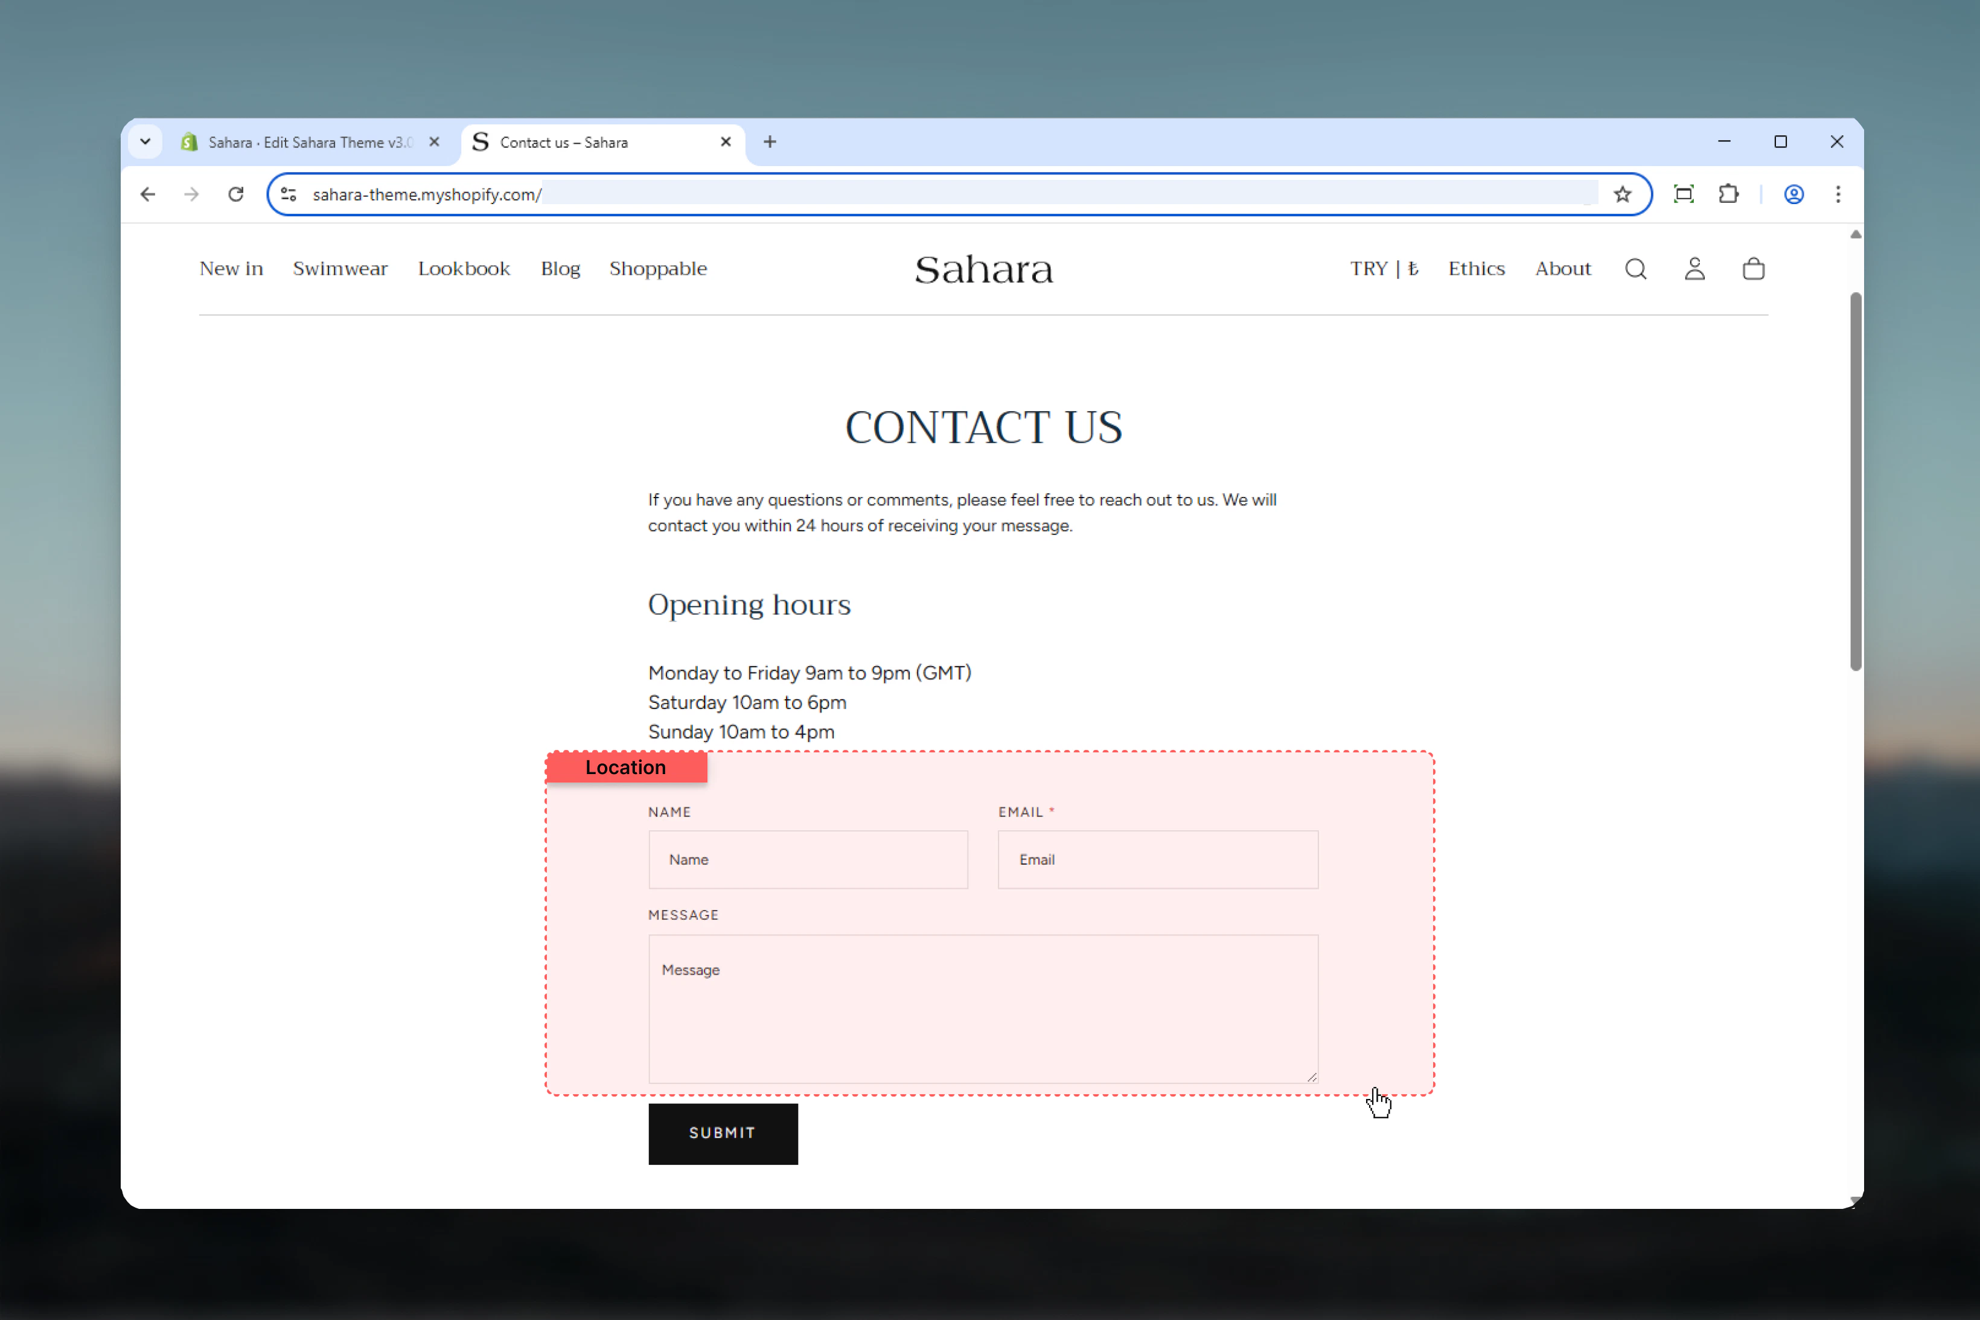Focus the Name input field
The width and height of the screenshot is (1980, 1320).
808,859
